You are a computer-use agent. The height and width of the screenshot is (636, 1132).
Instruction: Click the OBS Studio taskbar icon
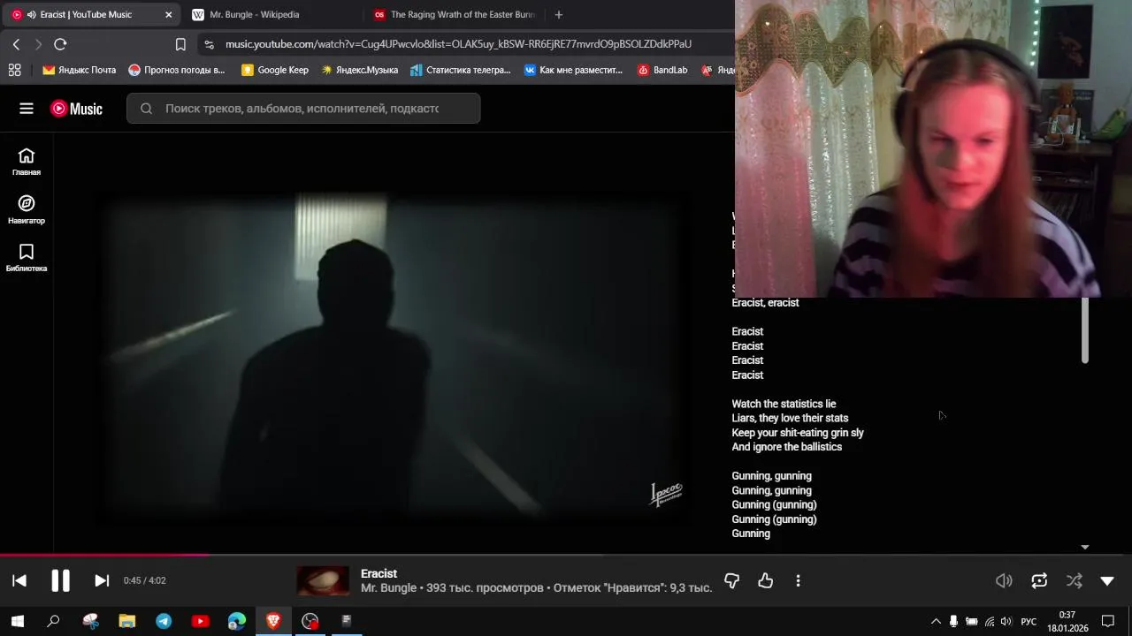(x=310, y=621)
